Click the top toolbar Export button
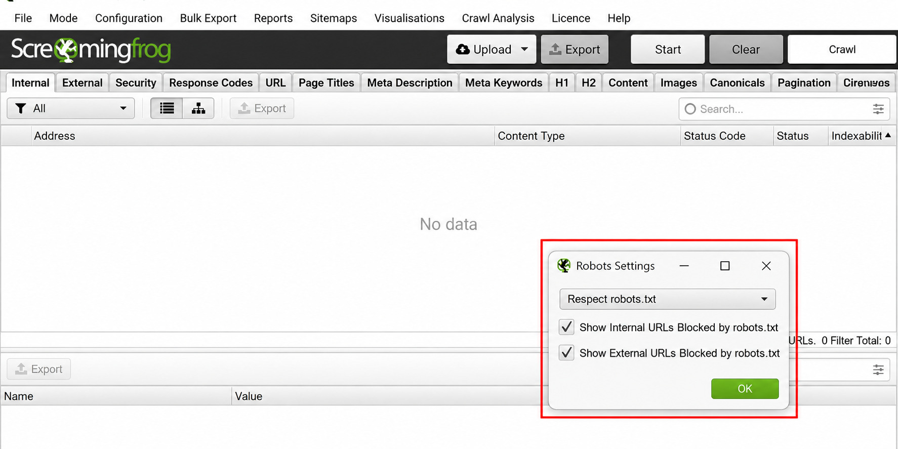Viewport: 898px width, 449px height. pos(575,50)
